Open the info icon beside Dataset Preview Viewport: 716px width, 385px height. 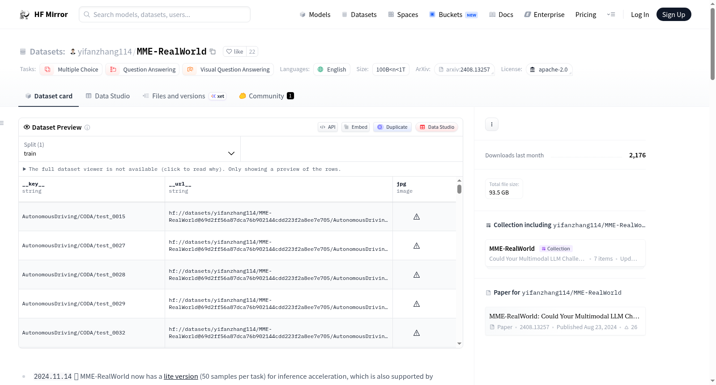coord(87,127)
